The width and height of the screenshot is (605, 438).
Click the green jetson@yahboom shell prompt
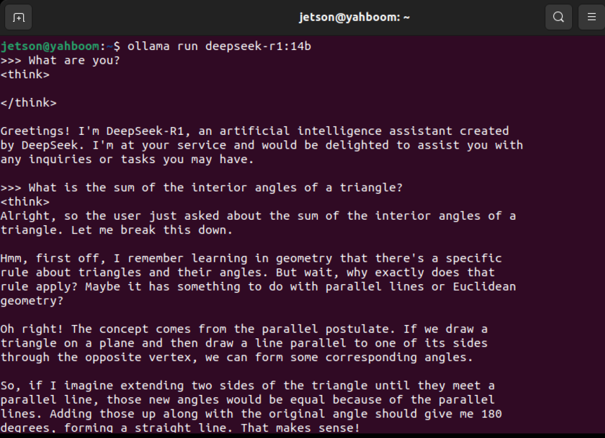(50, 46)
